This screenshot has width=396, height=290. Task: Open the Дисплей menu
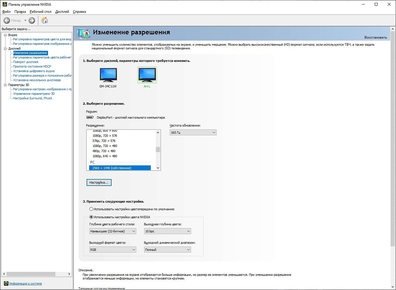point(62,12)
